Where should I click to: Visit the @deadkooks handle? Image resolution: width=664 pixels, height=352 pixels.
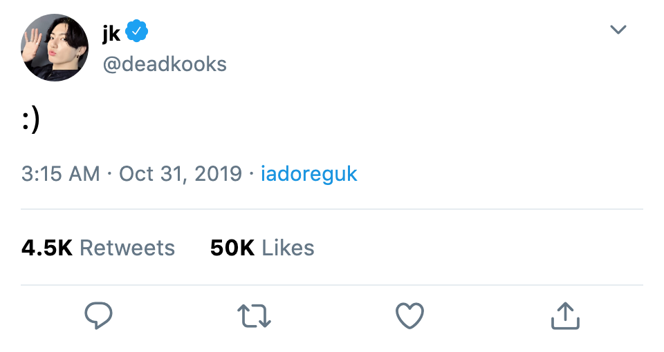pos(165,64)
